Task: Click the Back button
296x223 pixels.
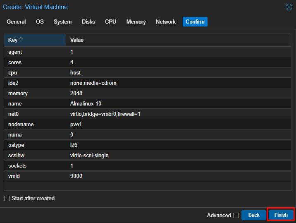Action: pos(254,215)
